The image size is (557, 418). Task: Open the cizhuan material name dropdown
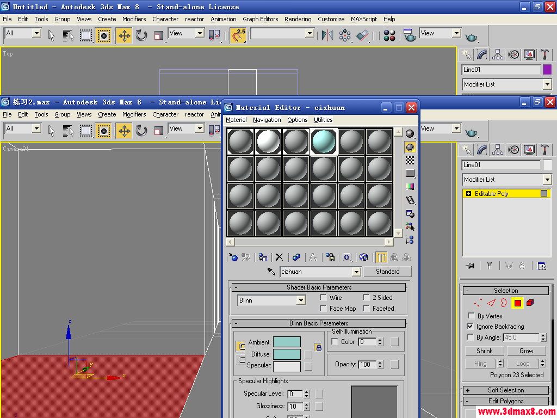coord(356,272)
